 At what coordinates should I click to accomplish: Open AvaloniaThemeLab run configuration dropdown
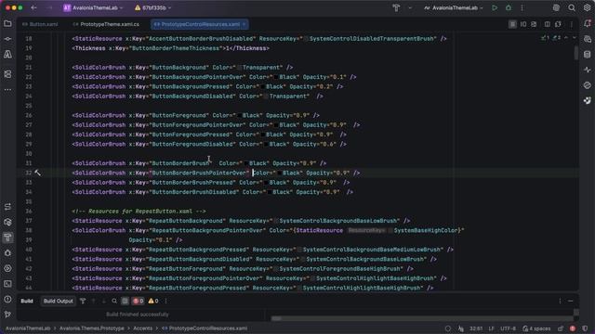tap(454, 8)
